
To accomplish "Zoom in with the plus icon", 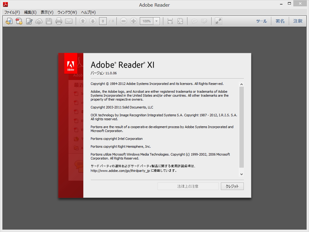I will 133,21.
